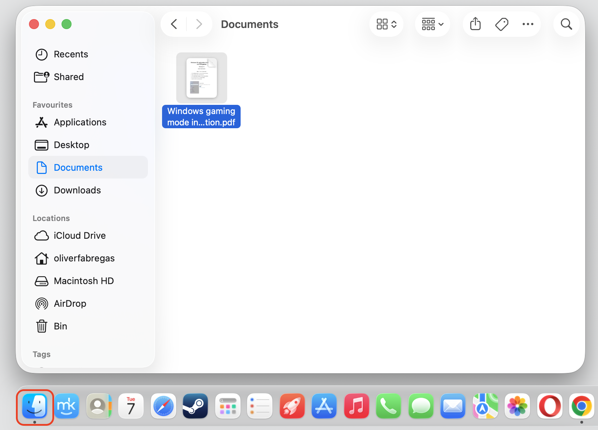
Task: Click the Windows gaming mode PDF filename
Action: tap(201, 117)
